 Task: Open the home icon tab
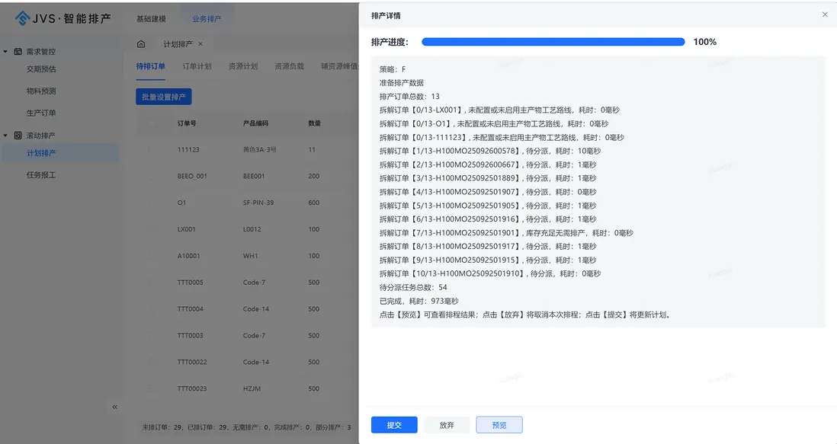(141, 43)
